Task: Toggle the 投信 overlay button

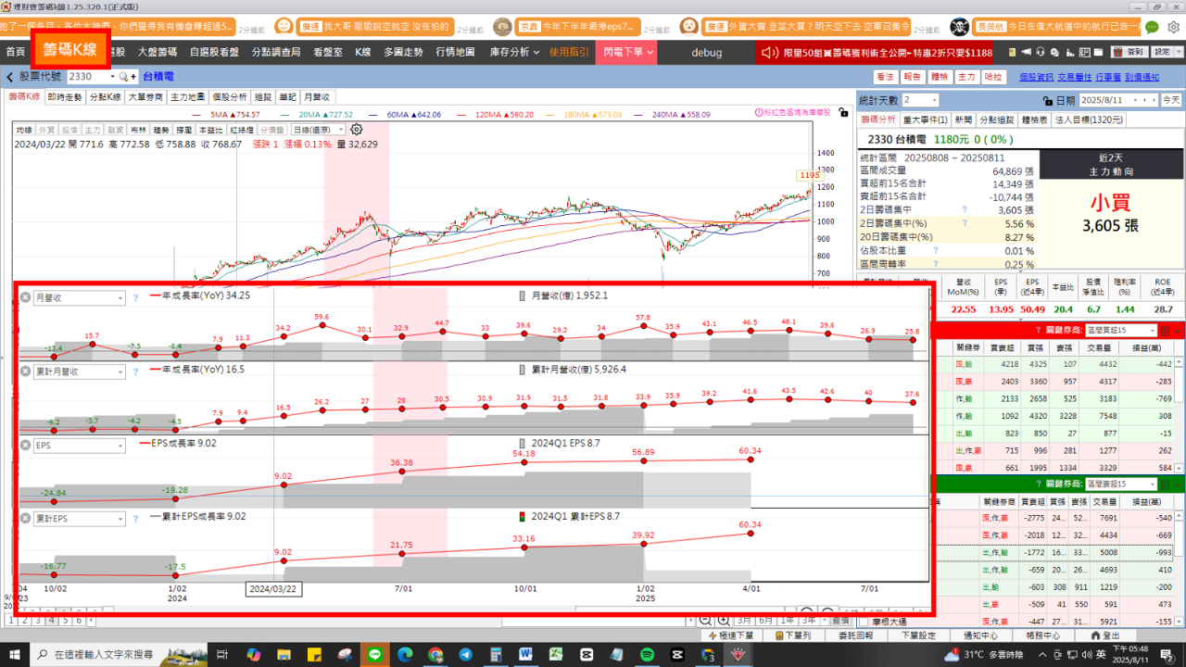Action: tap(70, 130)
